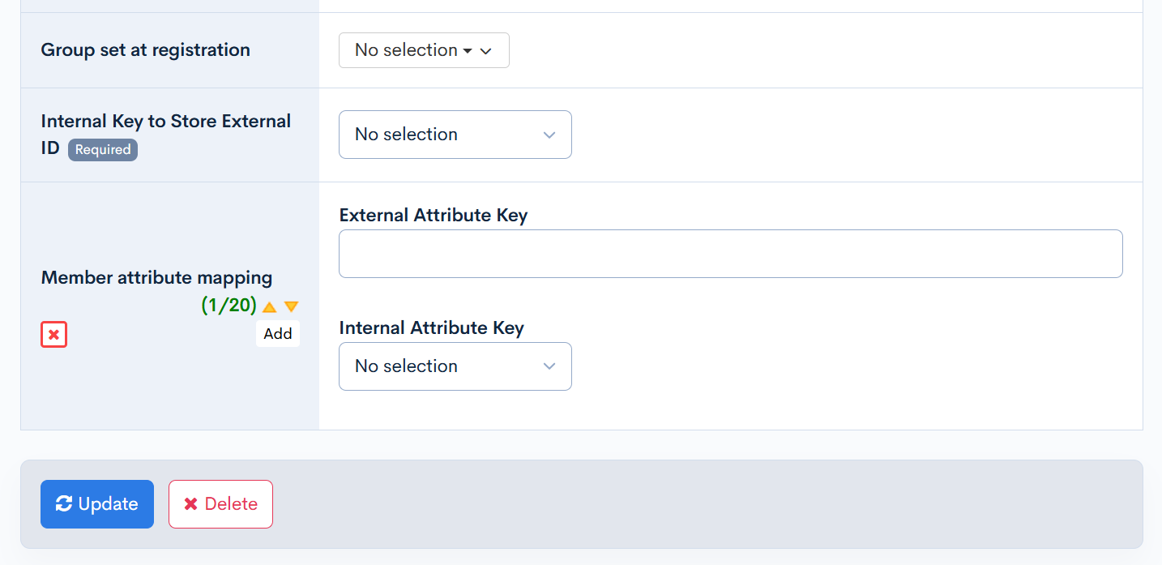The image size is (1162, 565).
Task: Click the caret in Group set dropdown
Action: [468, 51]
